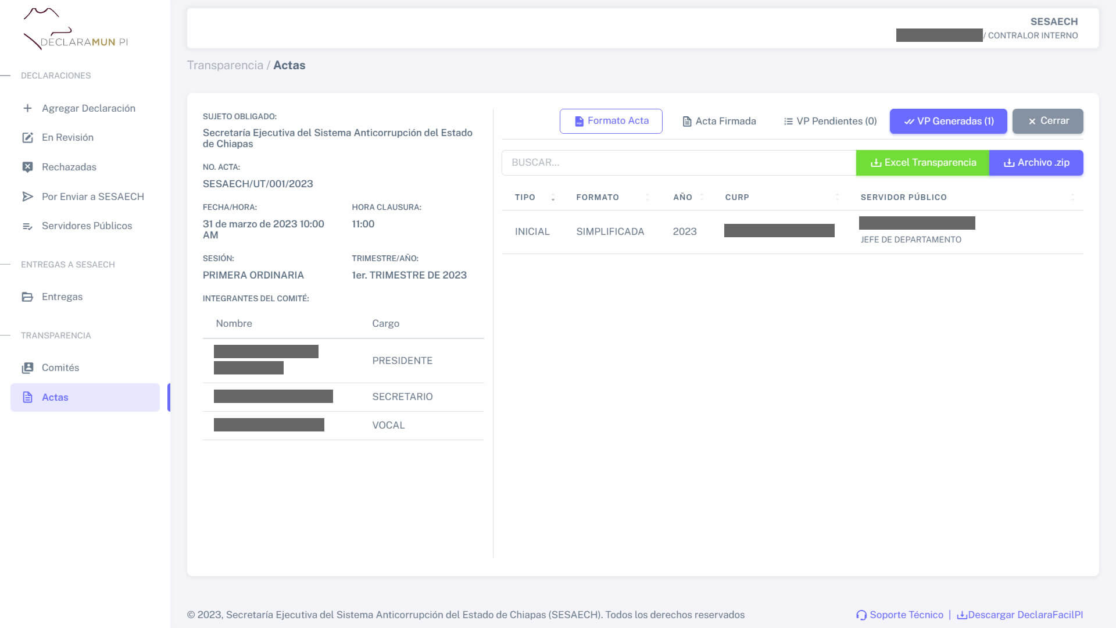This screenshot has width=1116, height=628.
Task: Click the CONTRALOR INTERNO user label
Action: [x=1033, y=35]
